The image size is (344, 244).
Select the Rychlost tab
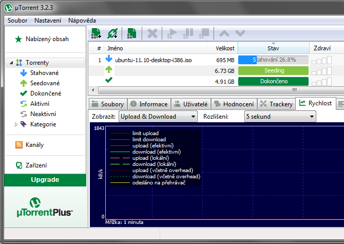(x=316, y=103)
